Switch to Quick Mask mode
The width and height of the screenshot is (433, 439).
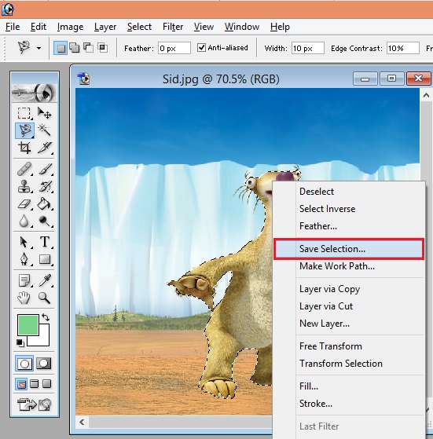(x=44, y=364)
